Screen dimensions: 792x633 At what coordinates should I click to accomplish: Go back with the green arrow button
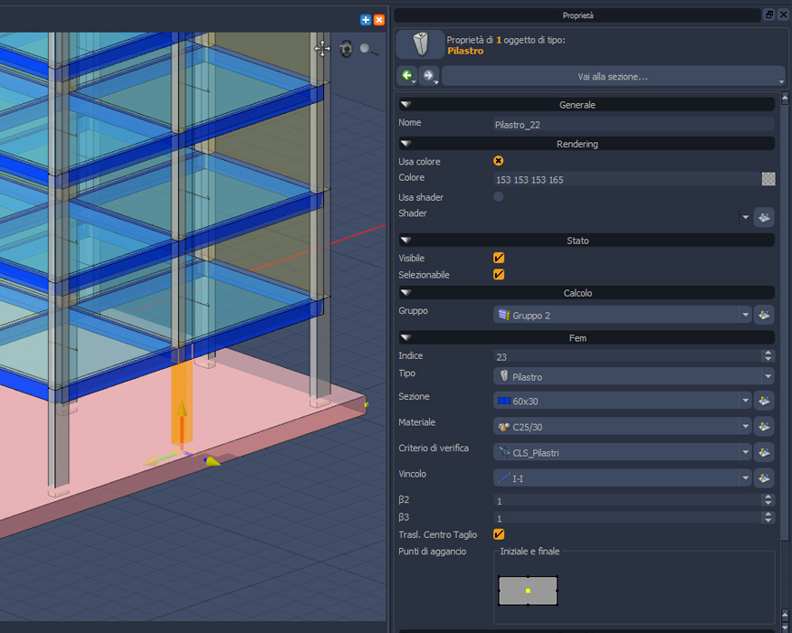click(407, 76)
